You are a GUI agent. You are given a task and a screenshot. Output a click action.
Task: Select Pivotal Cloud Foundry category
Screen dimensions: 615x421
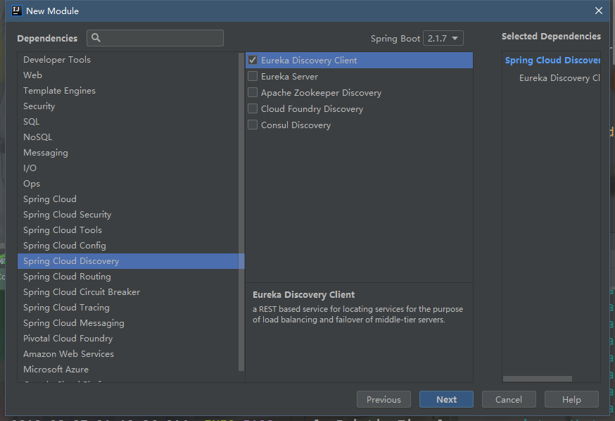pos(128,339)
